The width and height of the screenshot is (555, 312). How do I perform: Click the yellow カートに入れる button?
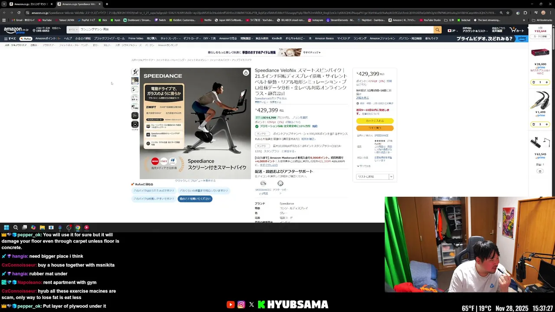coord(375,121)
